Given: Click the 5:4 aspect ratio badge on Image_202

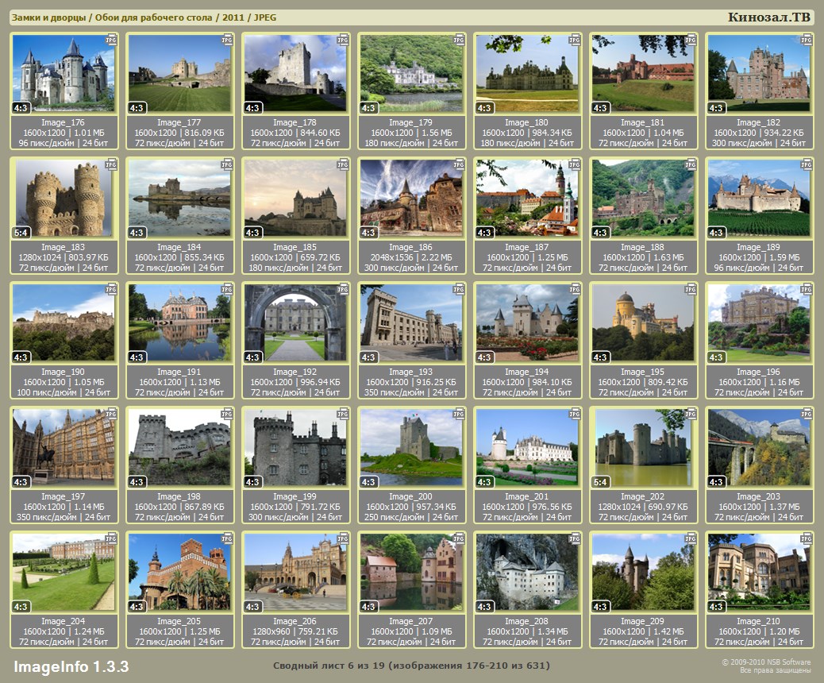Looking at the screenshot, I should (600, 481).
